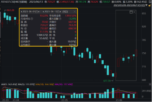Screen dimensions: 152x102
Task: Click the low price label 677.76 on chart
Action: tap(107, 81)
